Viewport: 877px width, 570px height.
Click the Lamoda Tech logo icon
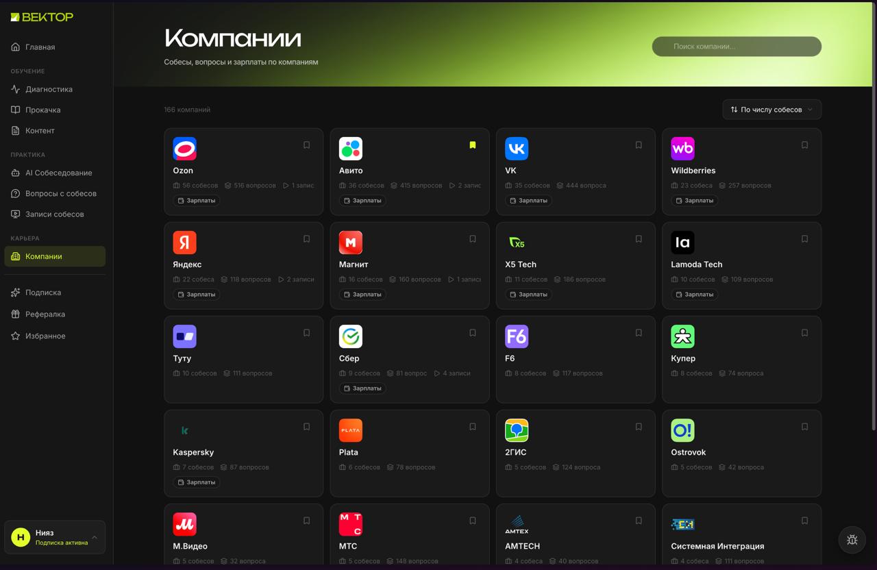682,243
